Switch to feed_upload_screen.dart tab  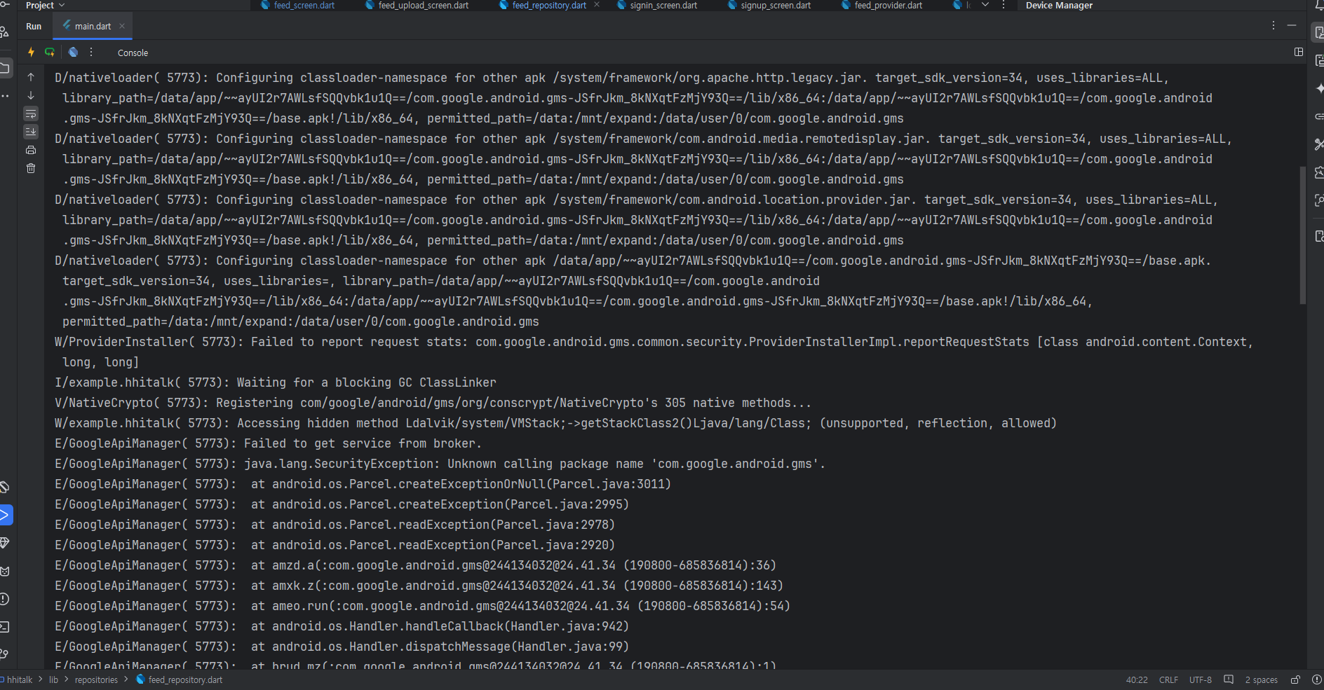coord(417,5)
